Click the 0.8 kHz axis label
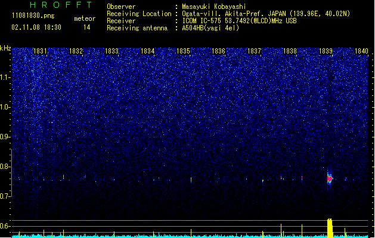The height and width of the screenshot is (238, 375). click(5, 167)
